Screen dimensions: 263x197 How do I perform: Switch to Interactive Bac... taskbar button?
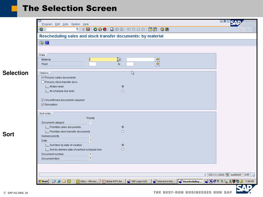(x=164, y=181)
